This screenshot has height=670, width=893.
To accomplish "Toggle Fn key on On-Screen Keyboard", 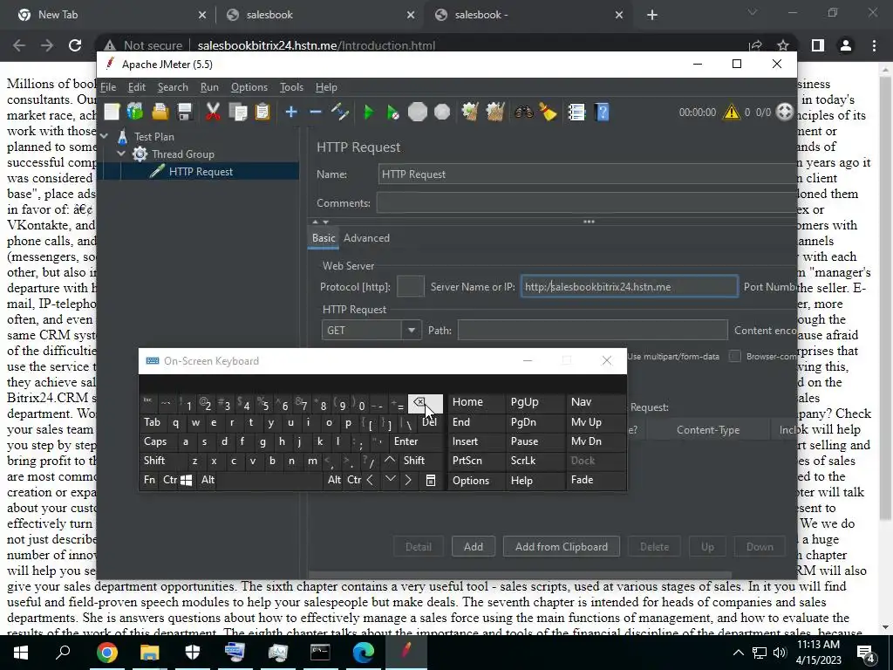I will pos(149,480).
